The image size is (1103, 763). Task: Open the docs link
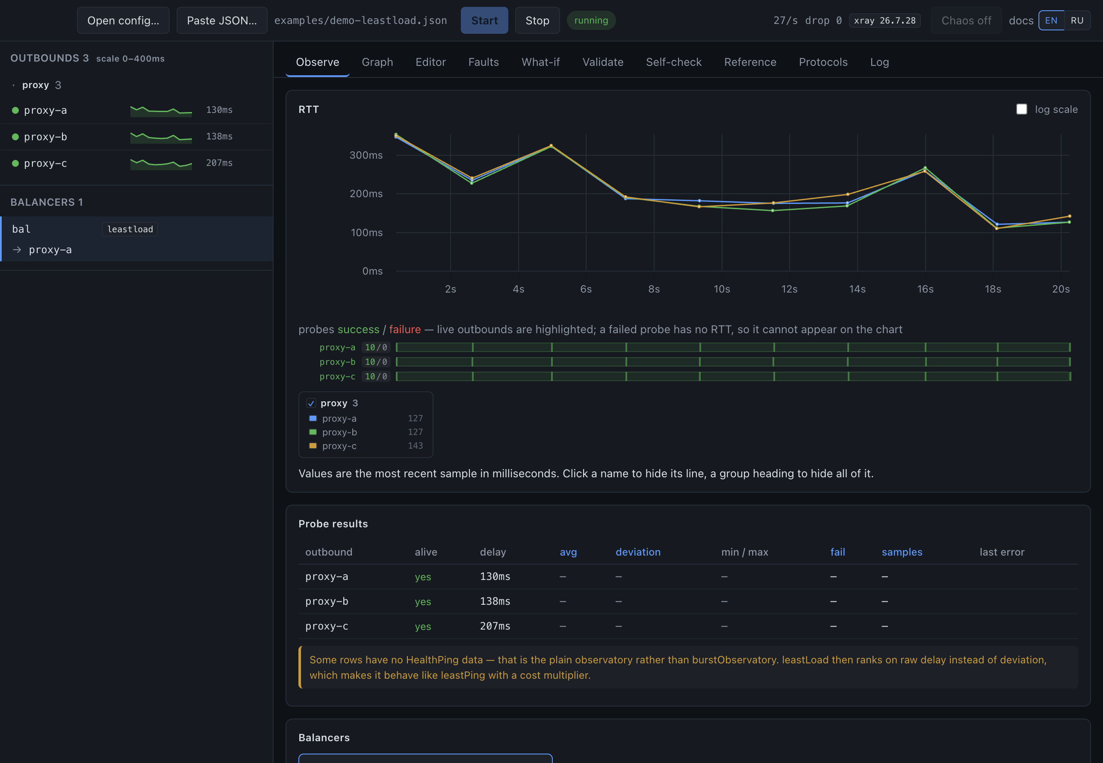click(x=1021, y=21)
